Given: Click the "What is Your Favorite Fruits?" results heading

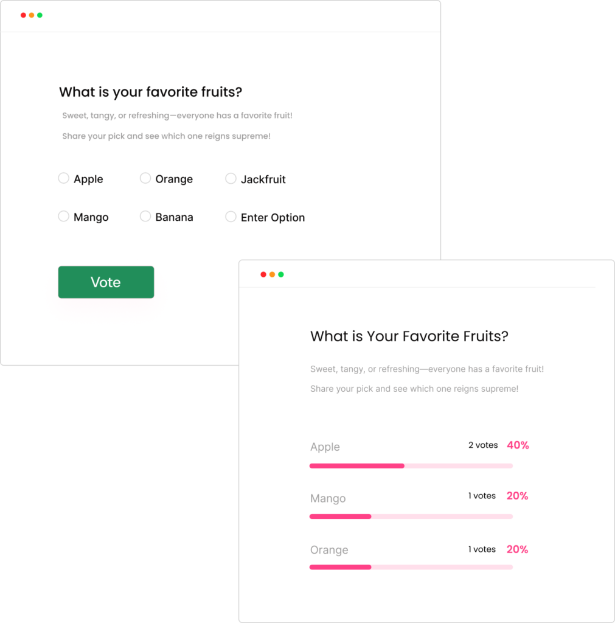Looking at the screenshot, I should click(x=409, y=336).
